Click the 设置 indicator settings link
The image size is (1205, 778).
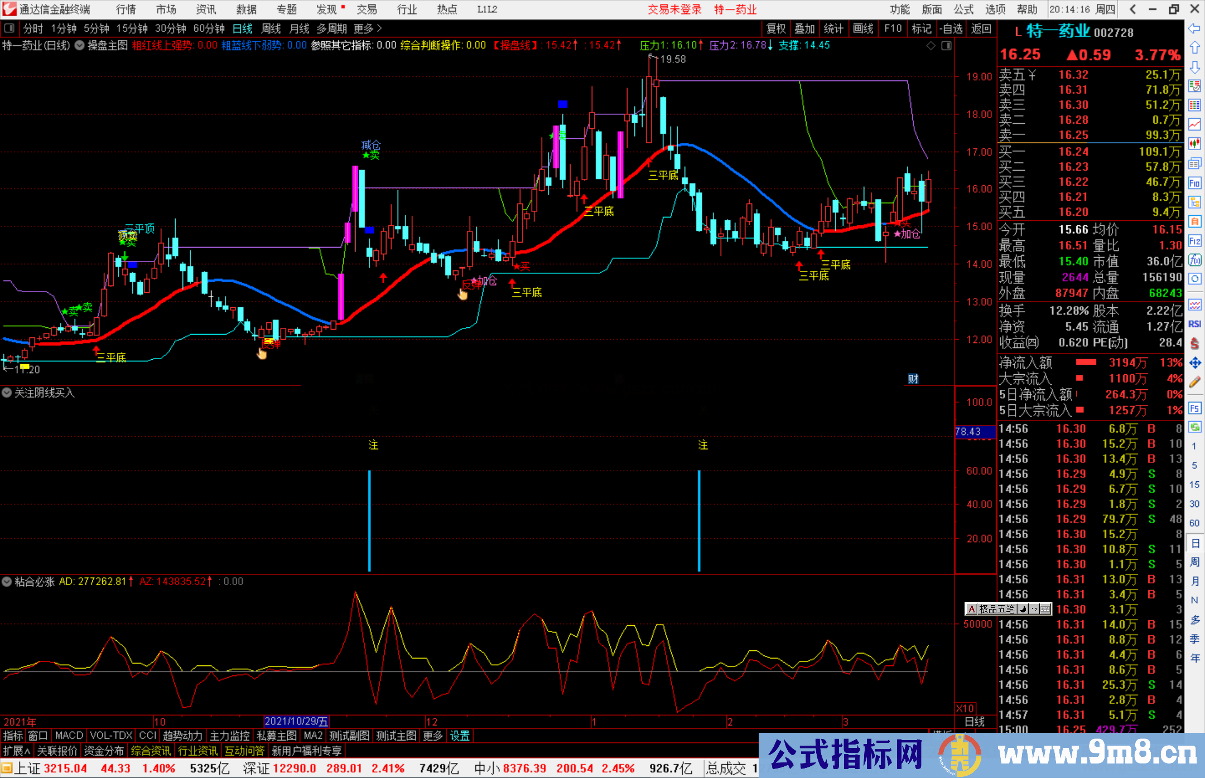[x=460, y=736]
